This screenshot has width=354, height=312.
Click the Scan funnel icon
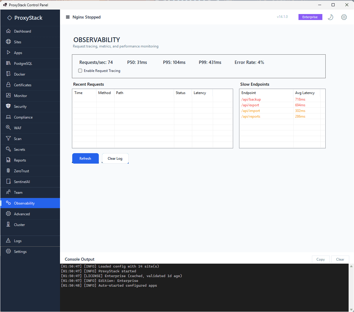(x=9, y=139)
